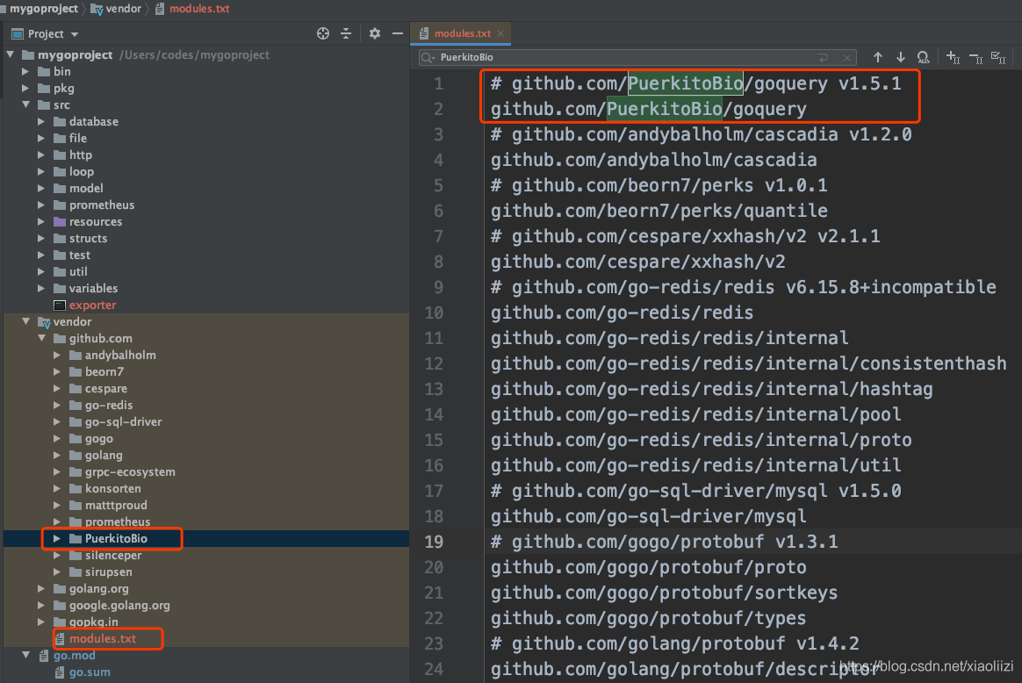Select all occurrences icon in search bar

pos(998,57)
